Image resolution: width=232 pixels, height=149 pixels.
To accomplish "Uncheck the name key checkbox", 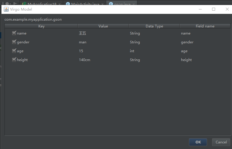I will coord(14,33).
